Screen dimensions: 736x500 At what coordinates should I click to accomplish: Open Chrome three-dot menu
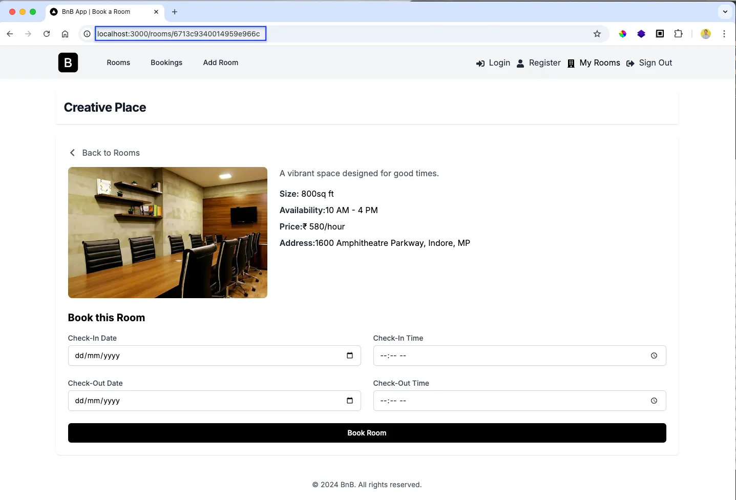(x=724, y=34)
